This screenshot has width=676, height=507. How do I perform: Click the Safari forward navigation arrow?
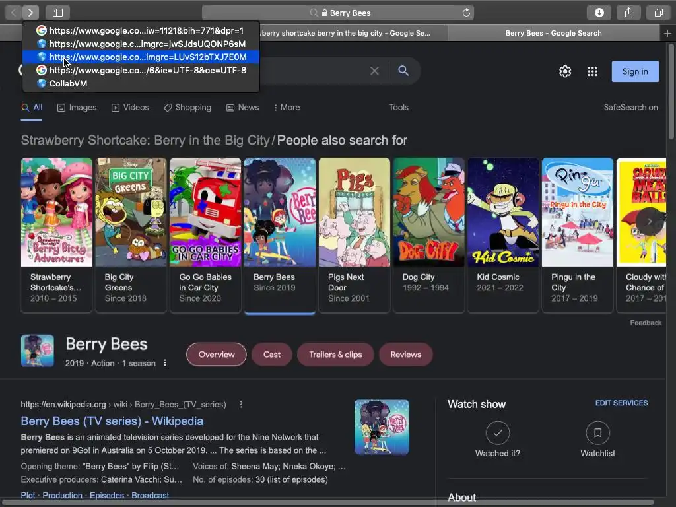pos(30,13)
